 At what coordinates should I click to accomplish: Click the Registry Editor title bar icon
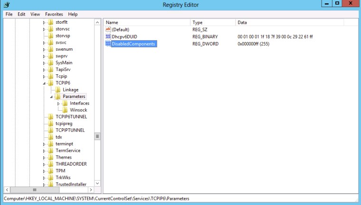coord(7,5)
